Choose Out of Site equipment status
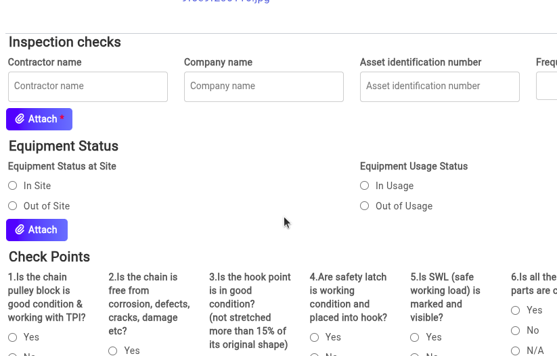Image resolution: width=557 pixels, height=356 pixels. 13,206
